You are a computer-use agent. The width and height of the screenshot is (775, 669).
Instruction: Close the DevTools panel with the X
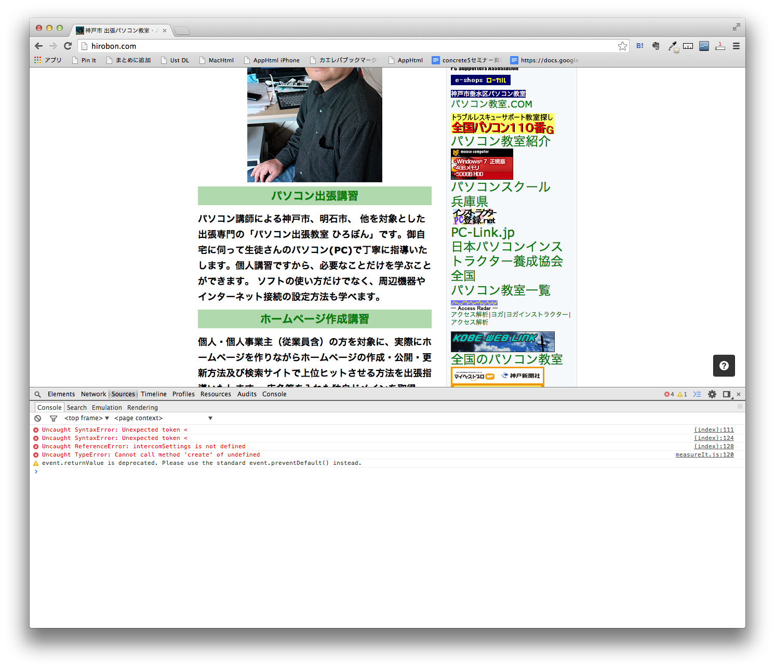click(x=739, y=394)
